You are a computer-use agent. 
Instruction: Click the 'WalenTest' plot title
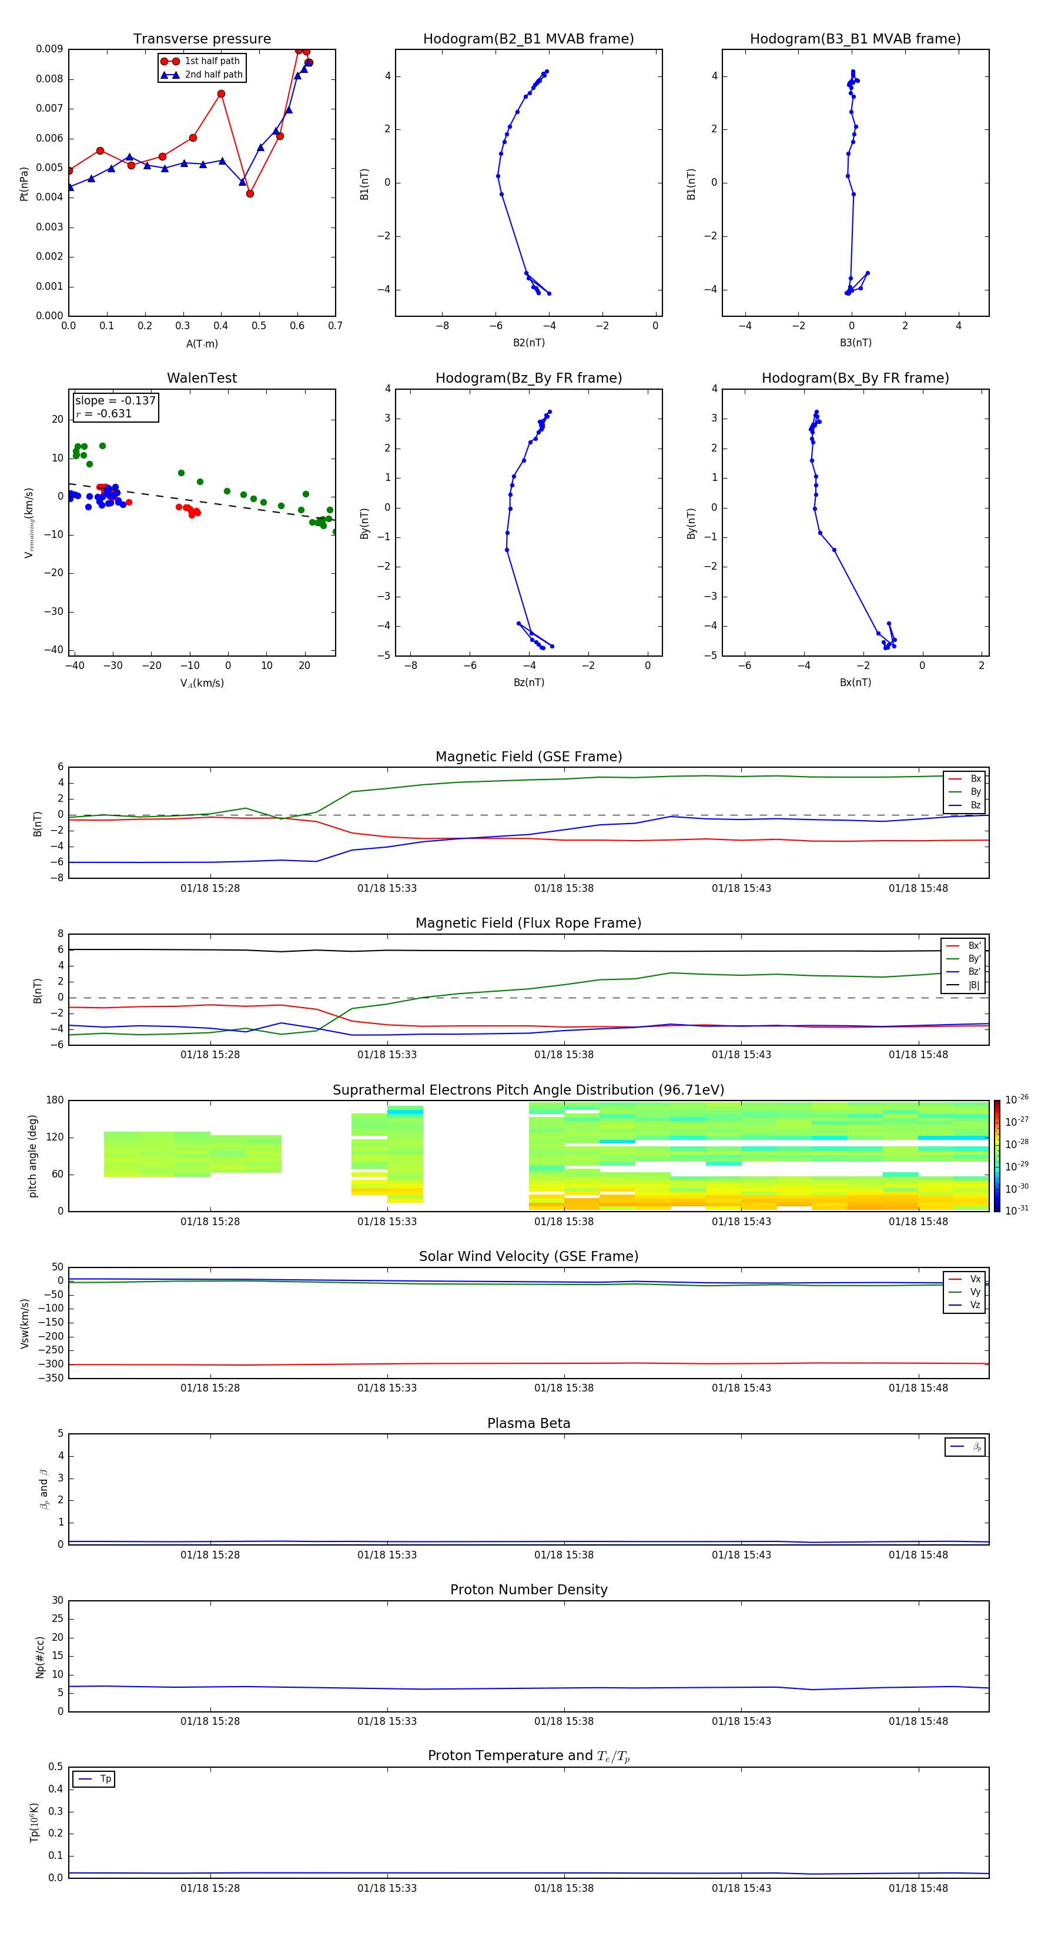[202, 378]
